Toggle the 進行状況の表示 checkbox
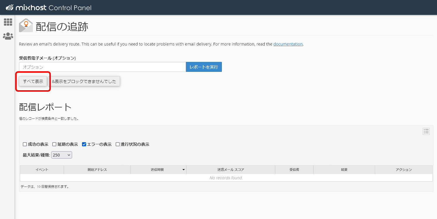437x219 pixels. coord(118,144)
